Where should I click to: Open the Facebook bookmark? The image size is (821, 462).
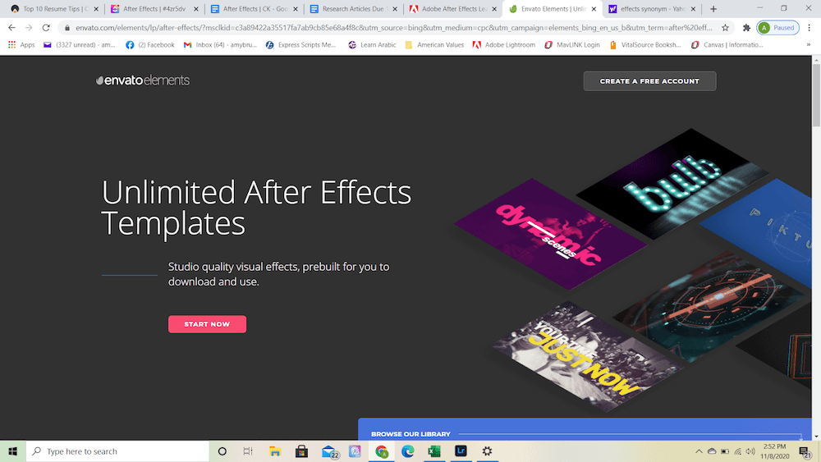coord(150,45)
